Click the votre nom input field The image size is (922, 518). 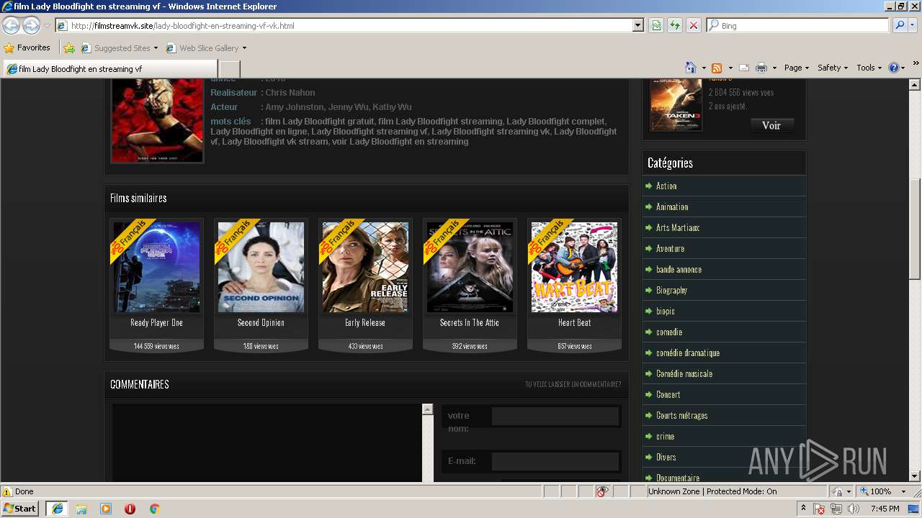pos(555,416)
